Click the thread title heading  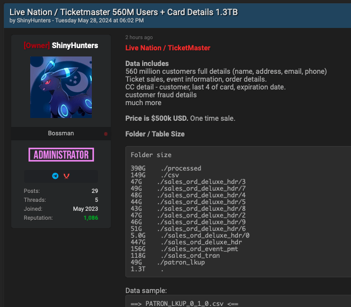coord(124,12)
